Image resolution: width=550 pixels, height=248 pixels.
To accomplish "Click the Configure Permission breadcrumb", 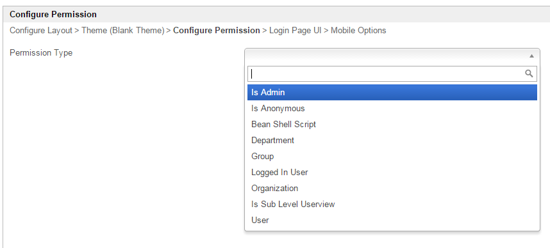I will click(x=217, y=31).
